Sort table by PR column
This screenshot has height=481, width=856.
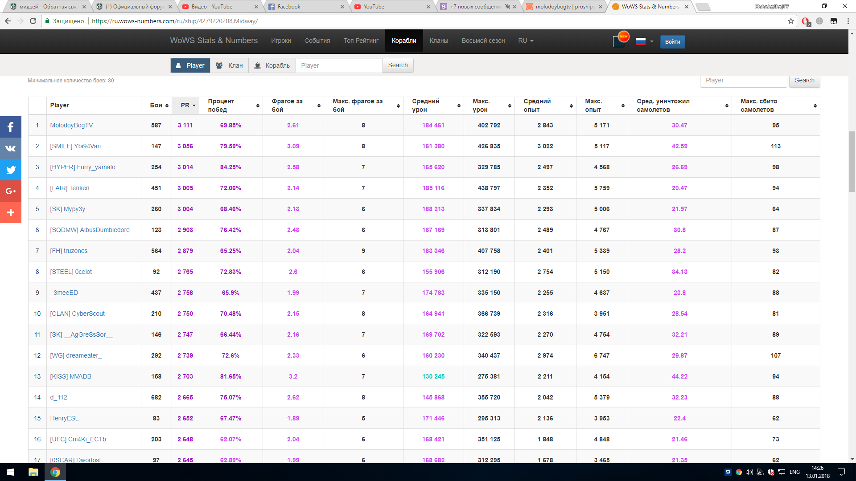pos(185,106)
